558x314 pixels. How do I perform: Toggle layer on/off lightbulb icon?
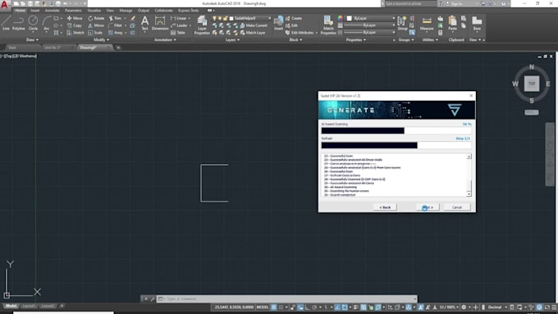tap(215, 18)
